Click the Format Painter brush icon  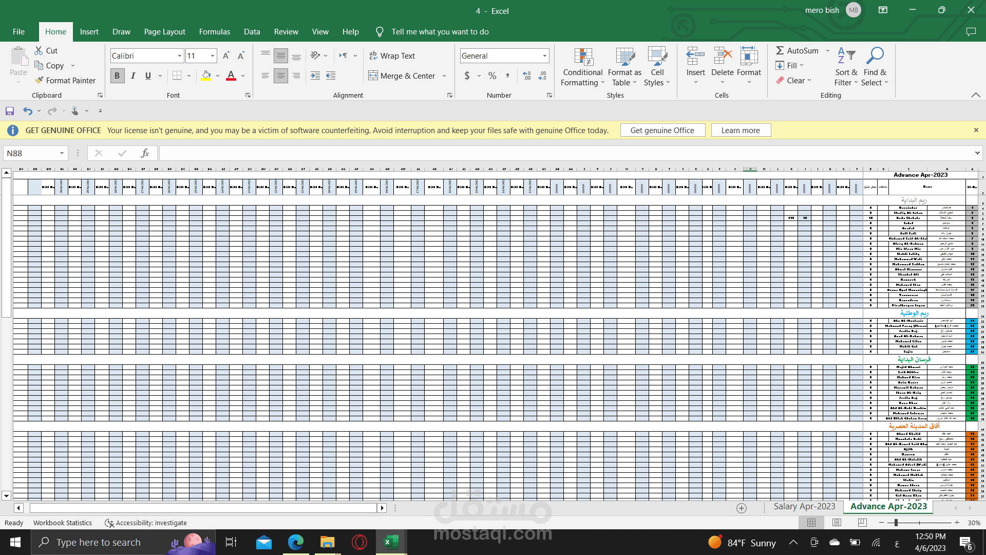click(39, 81)
